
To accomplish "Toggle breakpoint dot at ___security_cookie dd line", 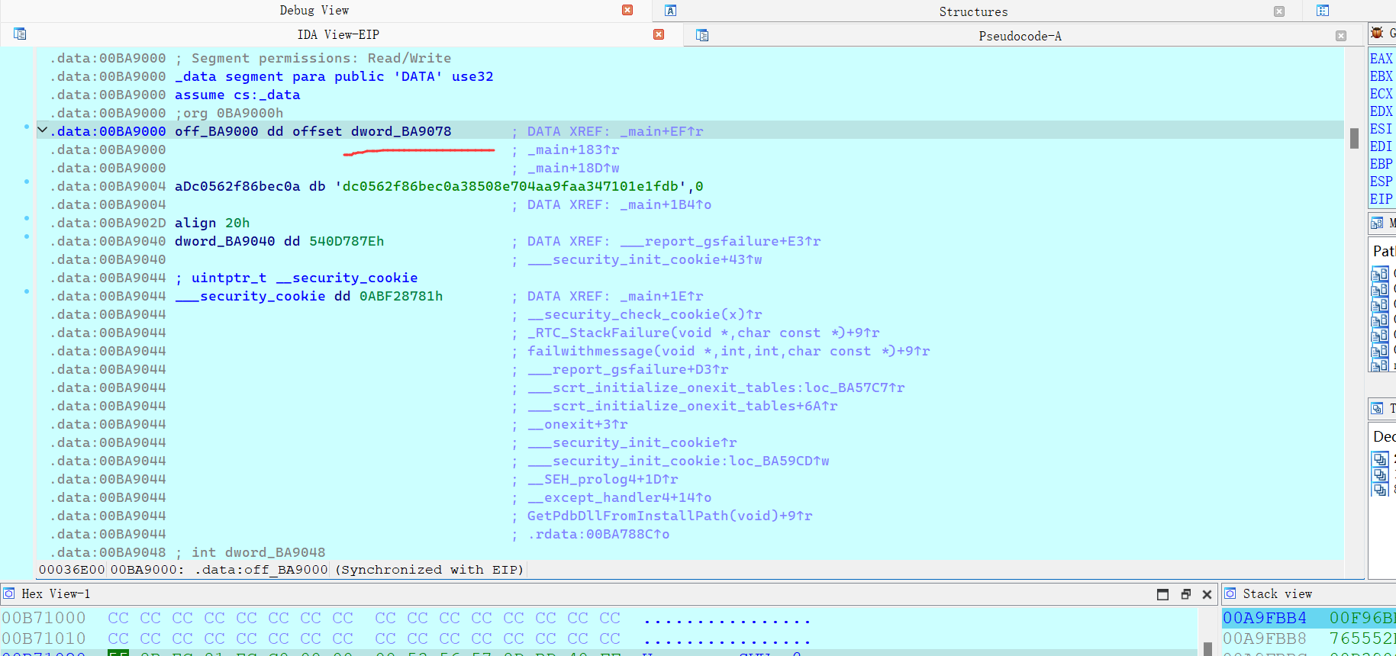I will (x=27, y=291).
